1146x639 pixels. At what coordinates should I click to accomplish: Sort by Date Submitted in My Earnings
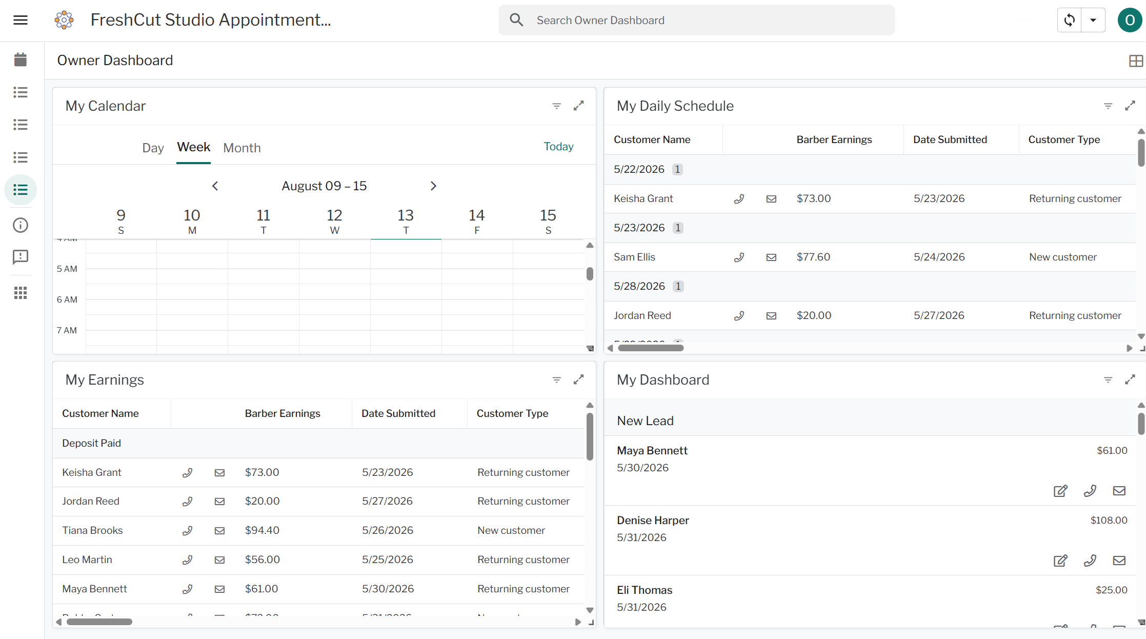click(398, 413)
